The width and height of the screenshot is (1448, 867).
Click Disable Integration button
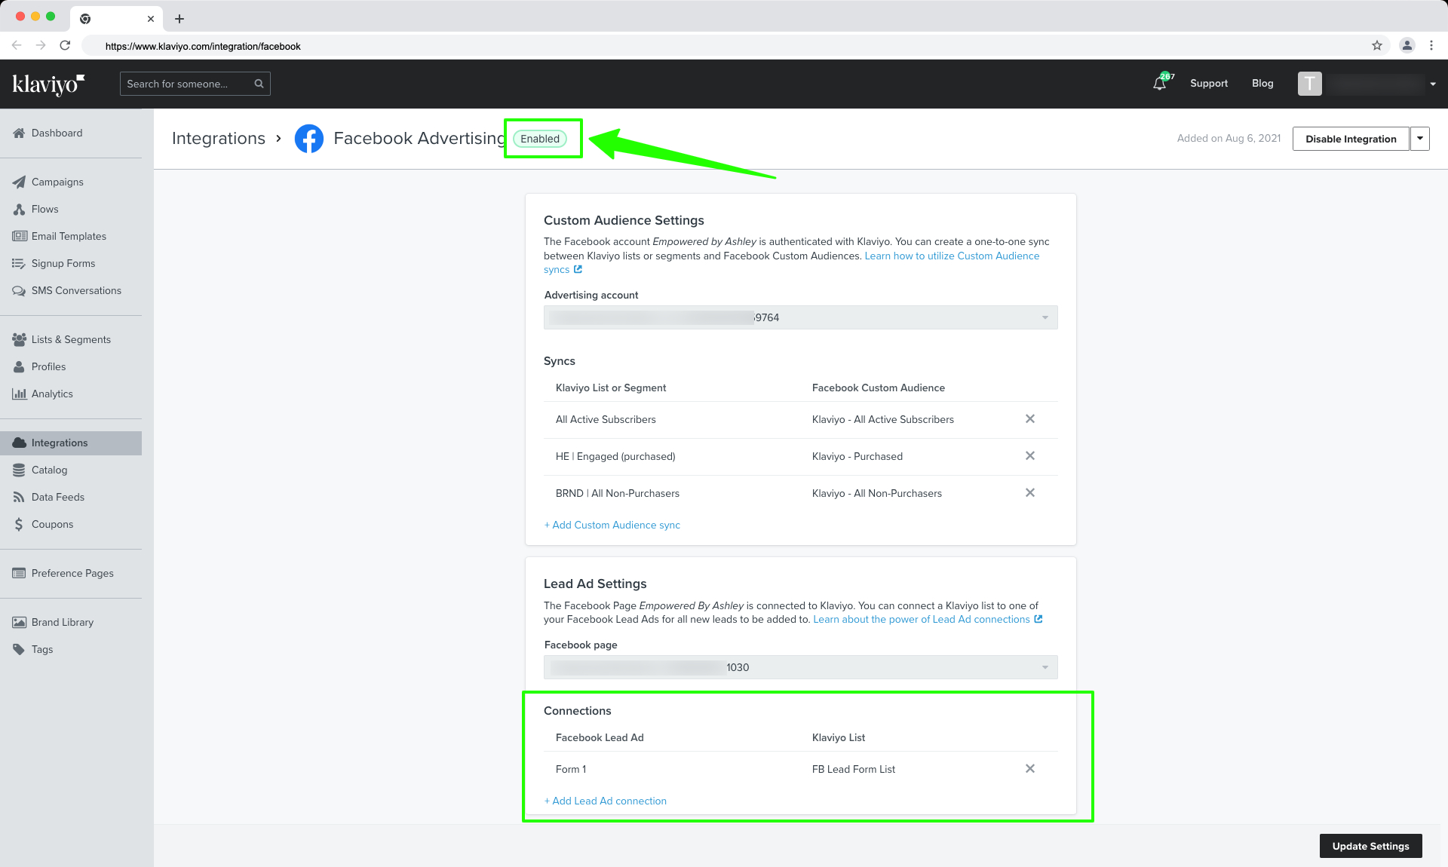pyautogui.click(x=1351, y=139)
